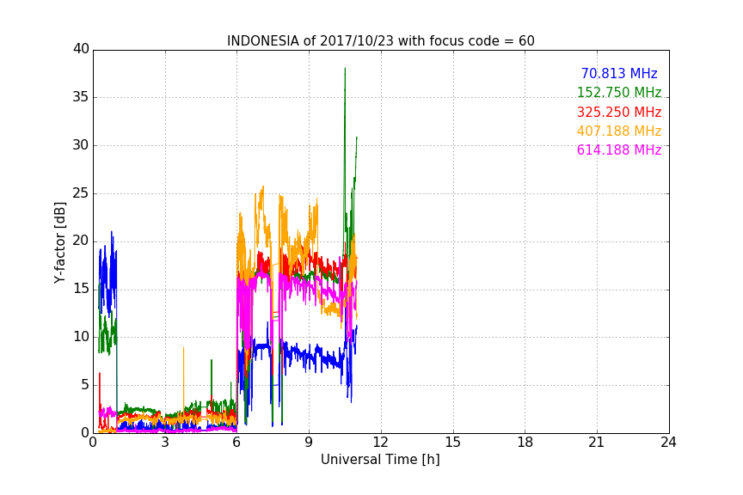This screenshot has height=495, width=743.
Task: Click the y-axis tick label 25
Action: (x=81, y=193)
